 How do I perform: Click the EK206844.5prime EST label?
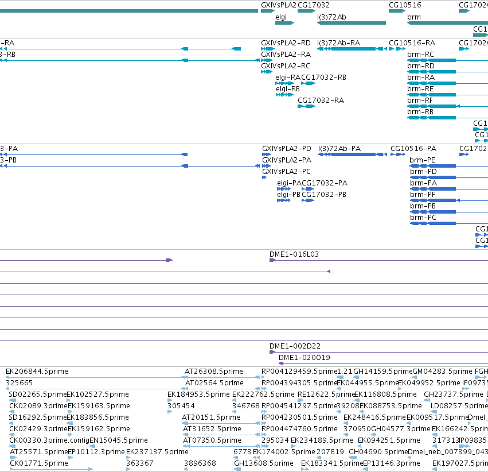coord(37,372)
